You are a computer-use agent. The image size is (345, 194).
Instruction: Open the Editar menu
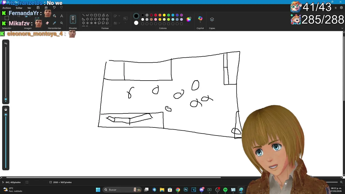pyautogui.click(x=19, y=8)
